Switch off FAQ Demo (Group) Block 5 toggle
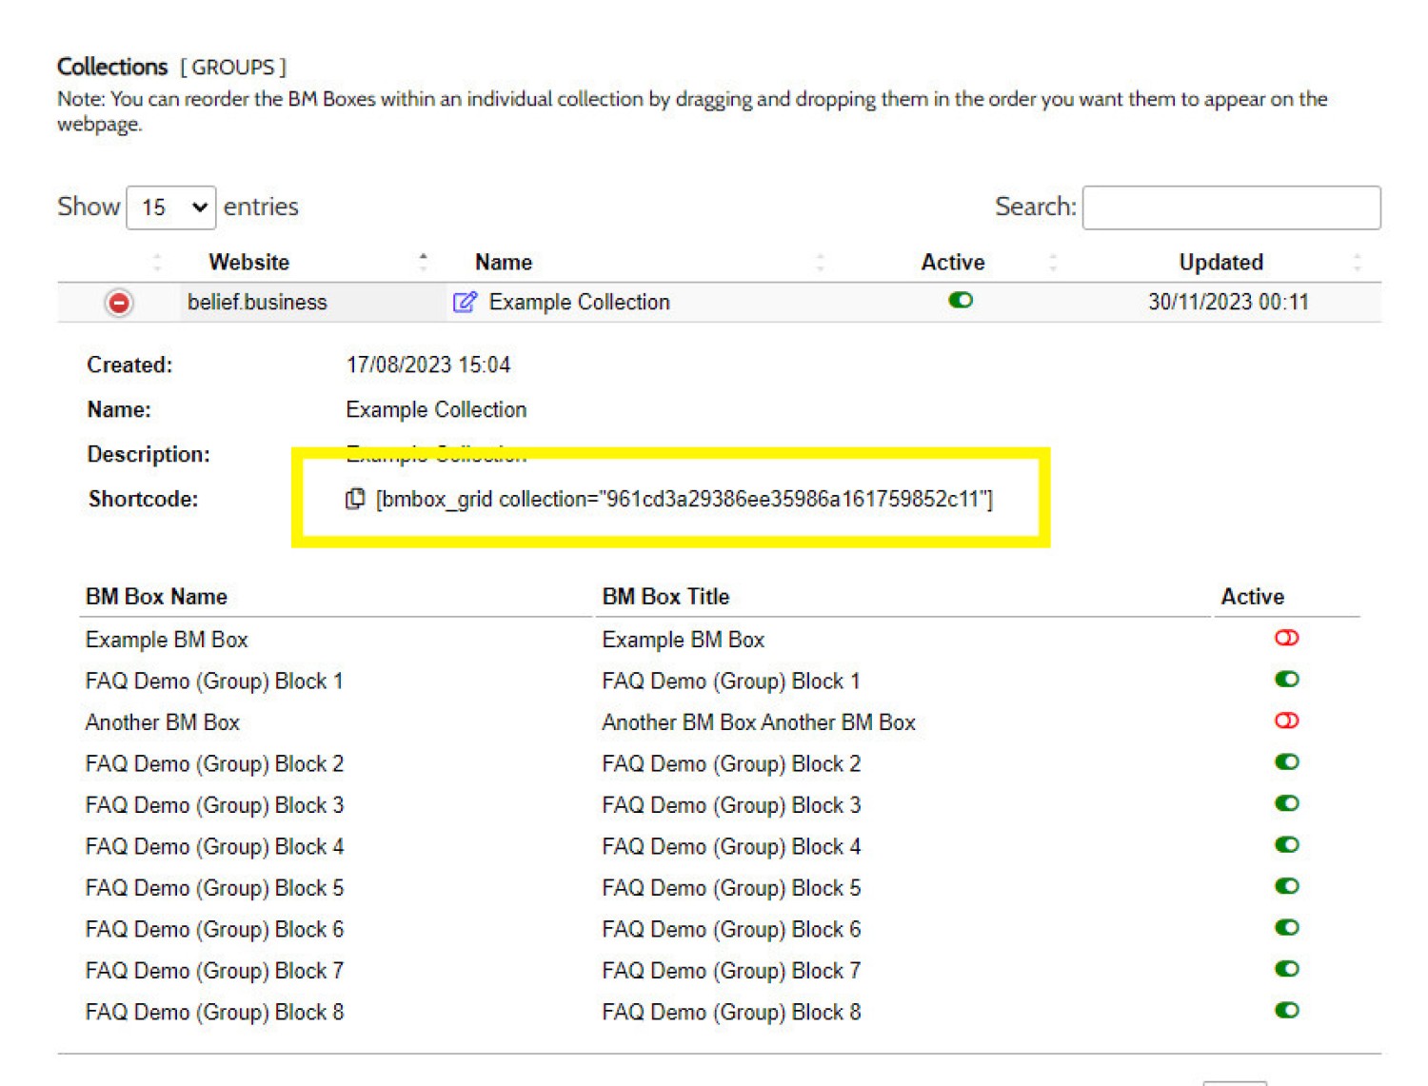 [x=1286, y=886]
